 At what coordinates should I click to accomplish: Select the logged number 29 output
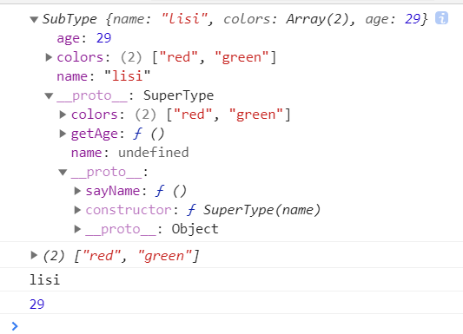pyautogui.click(x=36, y=304)
